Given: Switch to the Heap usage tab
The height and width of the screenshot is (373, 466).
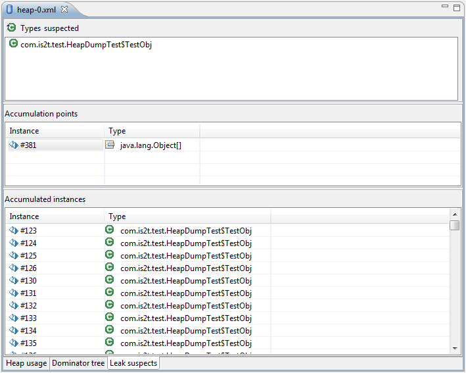Looking at the screenshot, I should click(x=26, y=363).
